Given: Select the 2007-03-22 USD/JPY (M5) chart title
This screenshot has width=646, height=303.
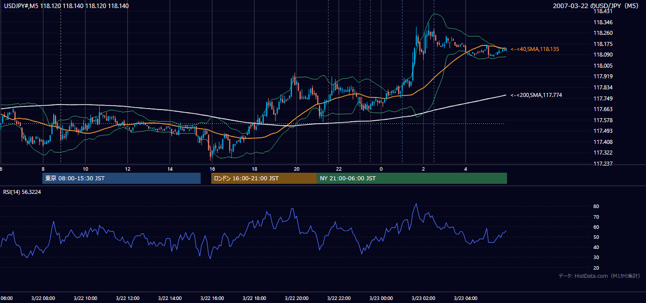Looking at the screenshot, I should pos(596,6).
